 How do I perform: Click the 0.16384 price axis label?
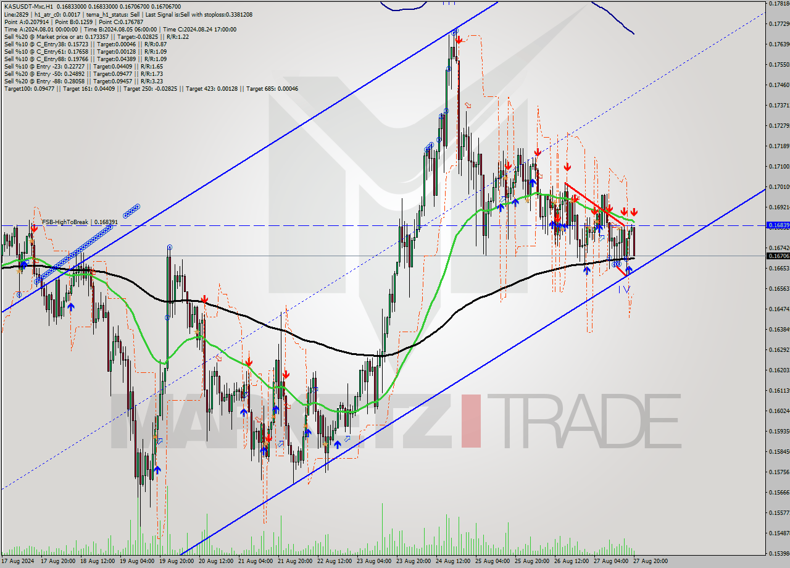(779, 329)
